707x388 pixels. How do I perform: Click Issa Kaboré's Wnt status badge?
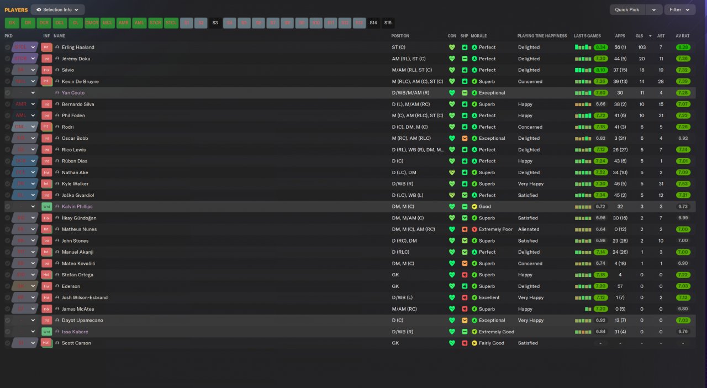coord(46,332)
